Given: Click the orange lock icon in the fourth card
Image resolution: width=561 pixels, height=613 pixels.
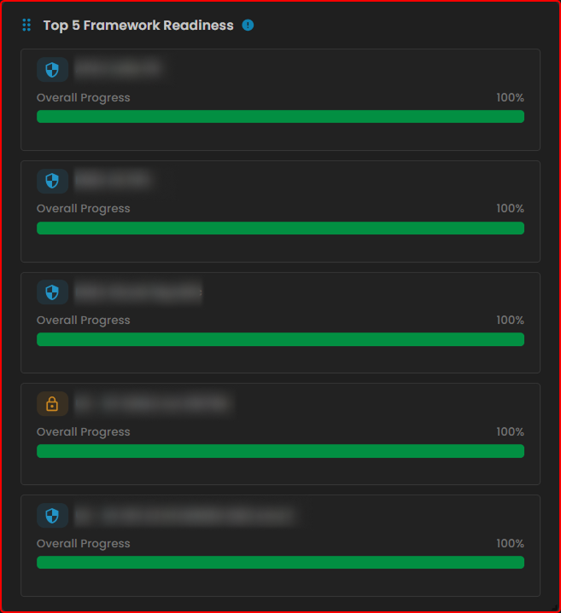Looking at the screenshot, I should [x=52, y=404].
